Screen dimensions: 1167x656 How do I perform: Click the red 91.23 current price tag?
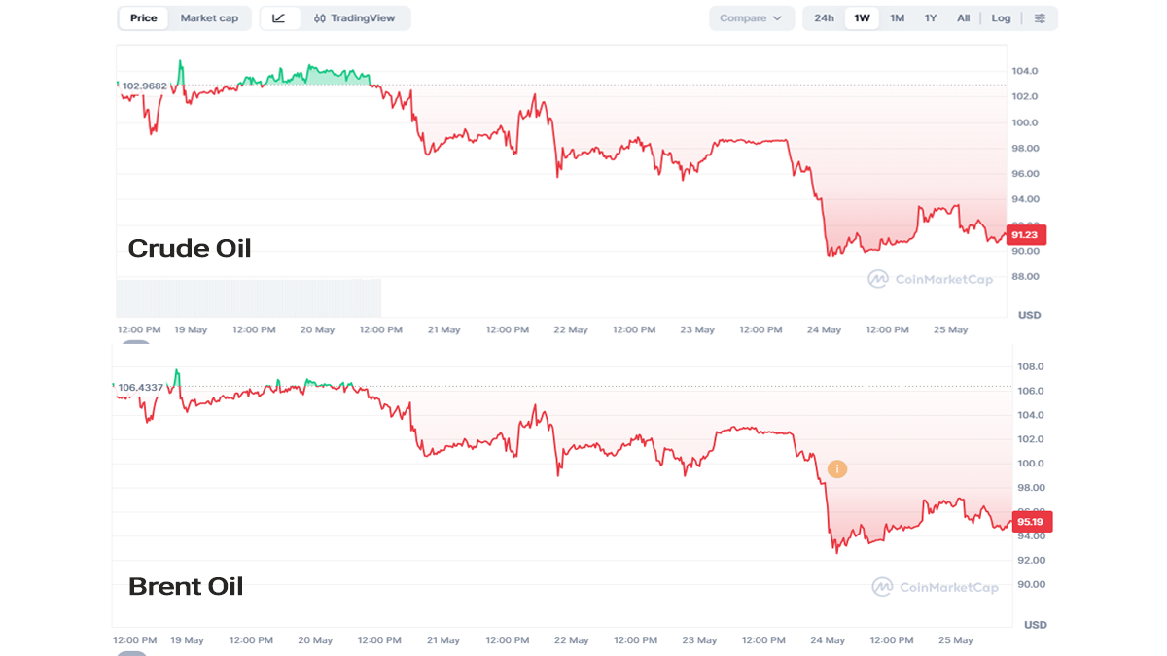click(1028, 234)
